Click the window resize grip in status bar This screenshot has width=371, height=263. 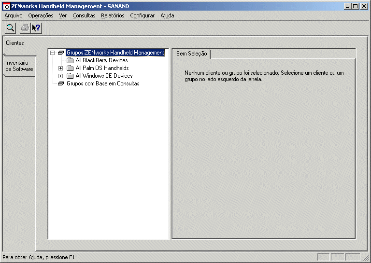[366, 257]
